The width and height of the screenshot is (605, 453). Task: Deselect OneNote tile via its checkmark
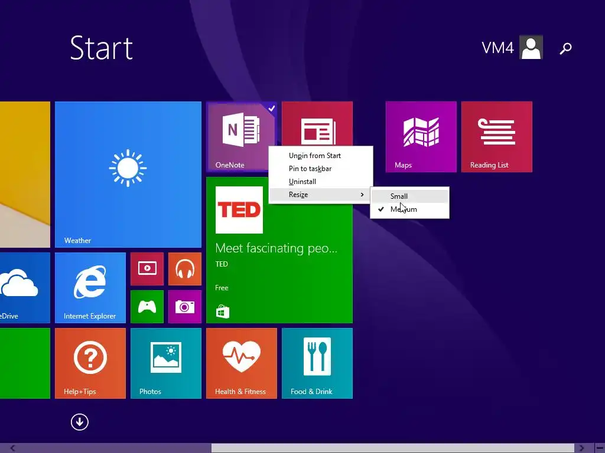[272, 108]
